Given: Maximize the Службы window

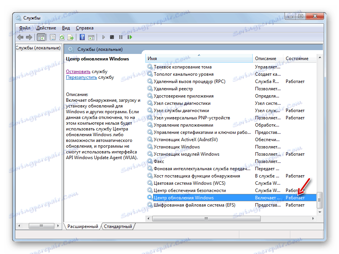Looking at the screenshot, I should 301,16.
